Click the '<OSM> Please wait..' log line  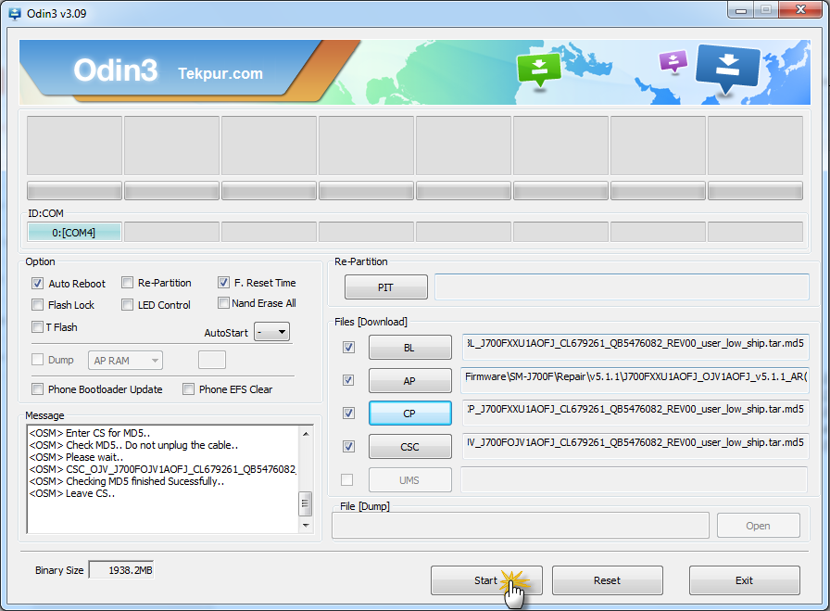(x=76, y=457)
